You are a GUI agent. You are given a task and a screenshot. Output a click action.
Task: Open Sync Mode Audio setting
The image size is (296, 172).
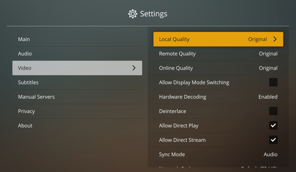pos(218,154)
